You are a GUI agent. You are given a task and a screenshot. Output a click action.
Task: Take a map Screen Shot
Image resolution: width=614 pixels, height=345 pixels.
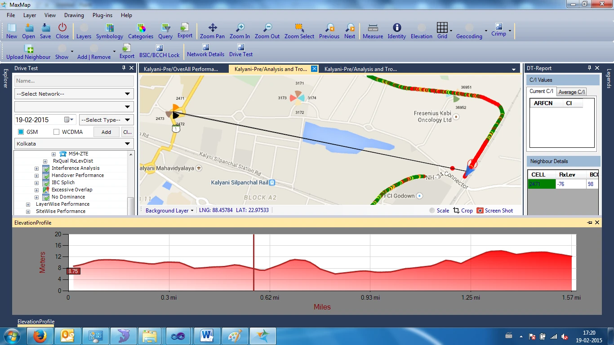(494, 210)
